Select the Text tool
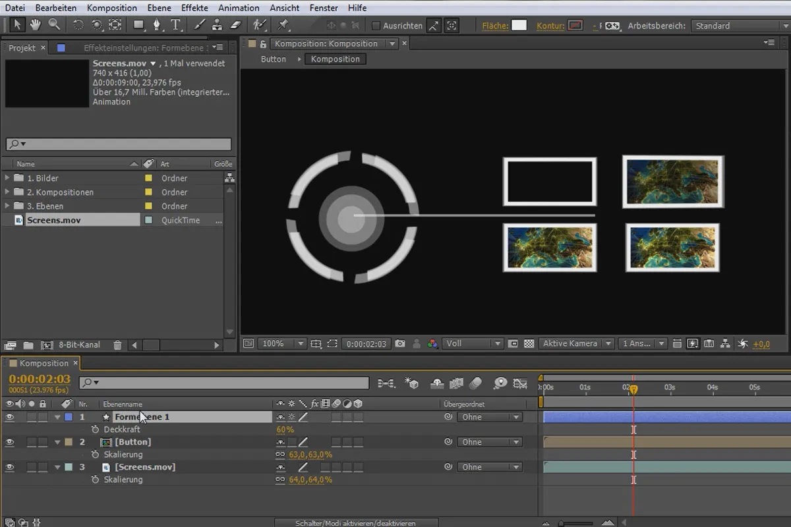This screenshot has height=527, width=791. coord(176,25)
